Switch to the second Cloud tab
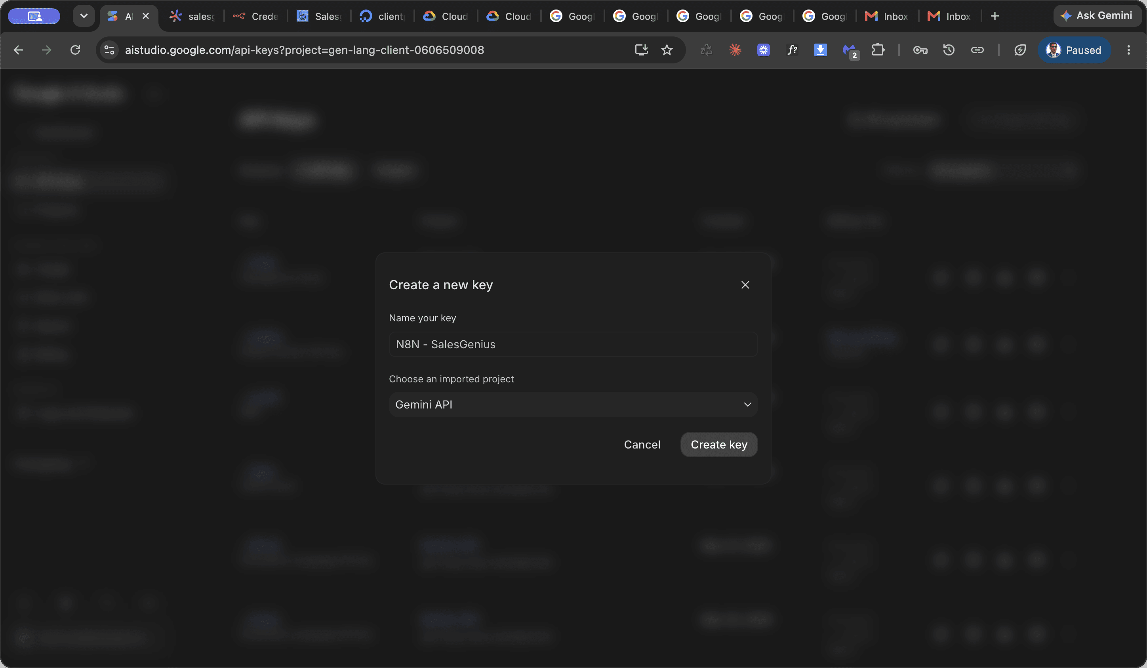 coord(509,16)
